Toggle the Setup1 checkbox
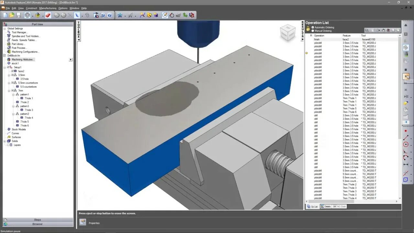 click(8, 67)
